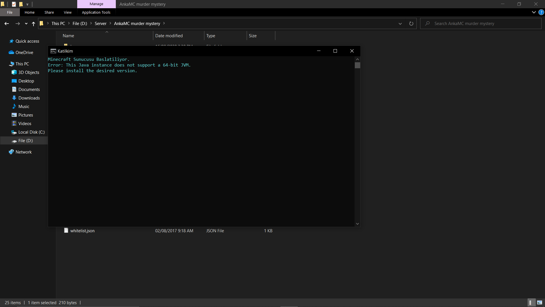Switch to the View ribbon tab
Screen dimensions: 545x307
point(68,12)
